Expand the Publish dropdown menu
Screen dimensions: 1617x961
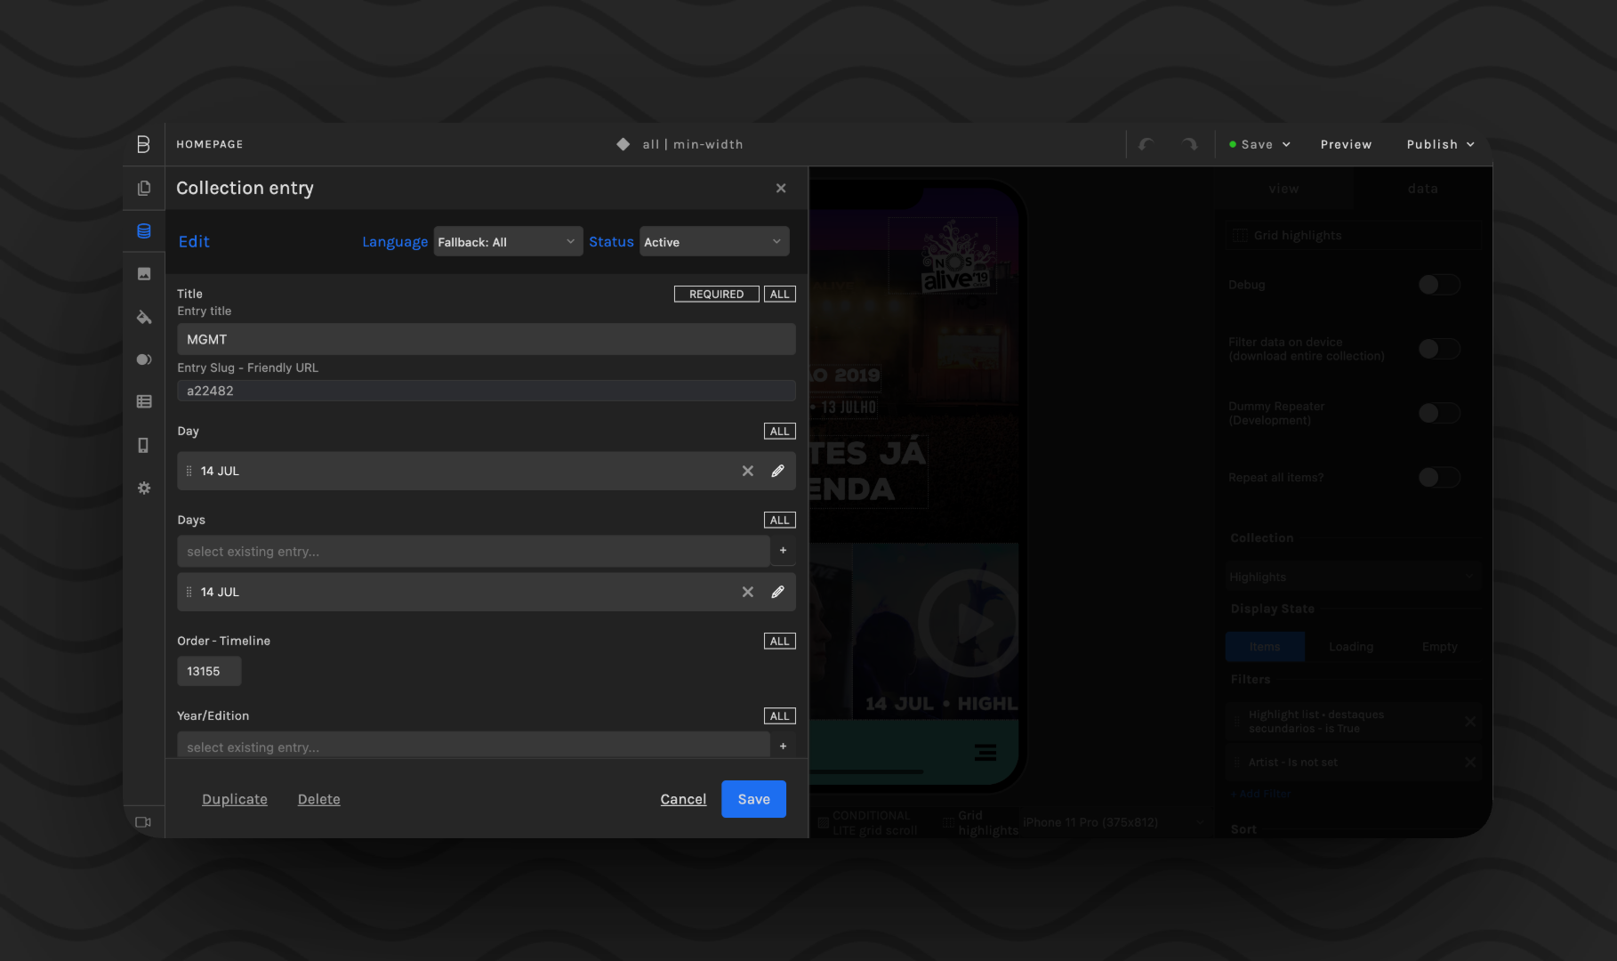[x=1440, y=144]
